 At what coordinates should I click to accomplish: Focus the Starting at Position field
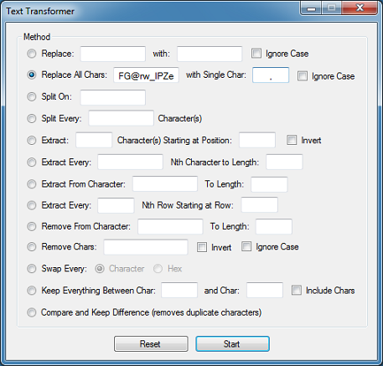[257, 140]
